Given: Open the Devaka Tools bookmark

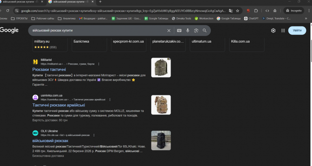Looking at the screenshot, I should 182,19.
